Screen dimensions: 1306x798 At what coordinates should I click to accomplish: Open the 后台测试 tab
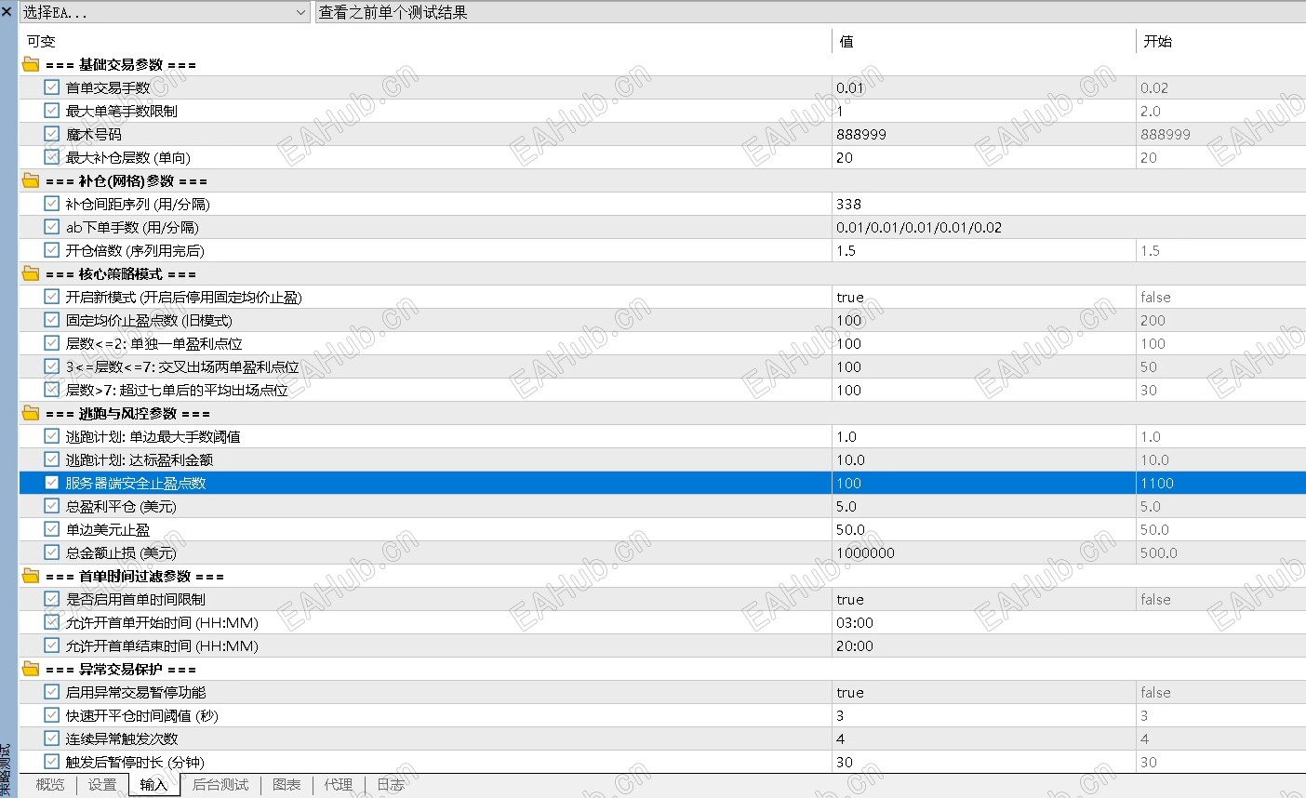(x=220, y=785)
